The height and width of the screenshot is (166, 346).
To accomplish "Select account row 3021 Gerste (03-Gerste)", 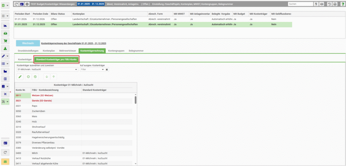I will click(74, 101).
